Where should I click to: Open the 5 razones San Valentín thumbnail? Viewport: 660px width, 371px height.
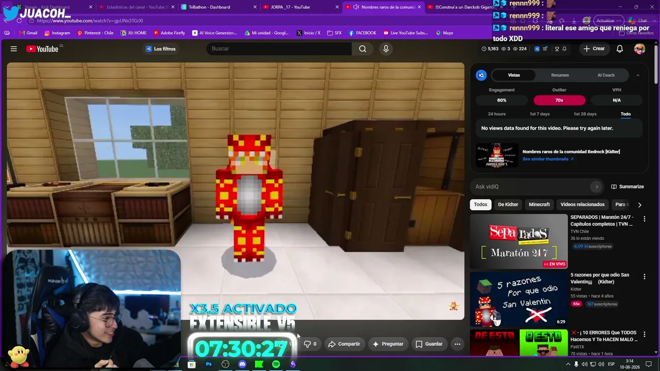click(518, 299)
